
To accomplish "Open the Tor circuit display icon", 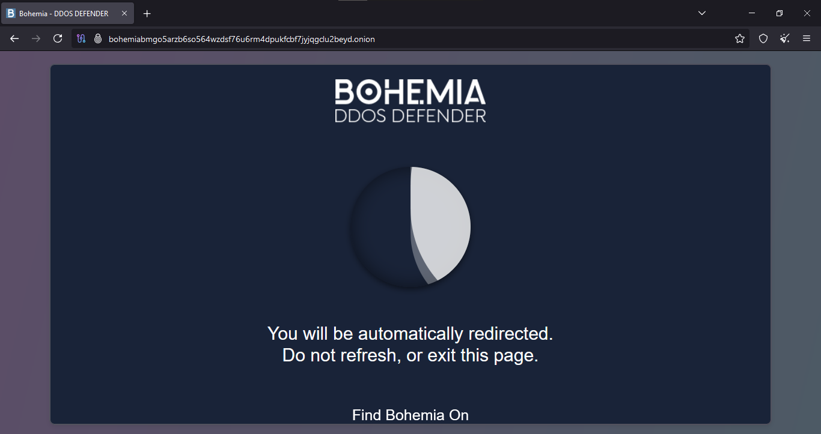I will (82, 38).
